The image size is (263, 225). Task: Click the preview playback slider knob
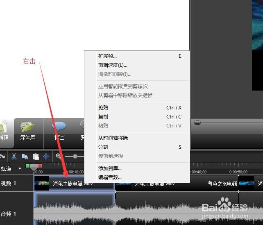(x=197, y=123)
